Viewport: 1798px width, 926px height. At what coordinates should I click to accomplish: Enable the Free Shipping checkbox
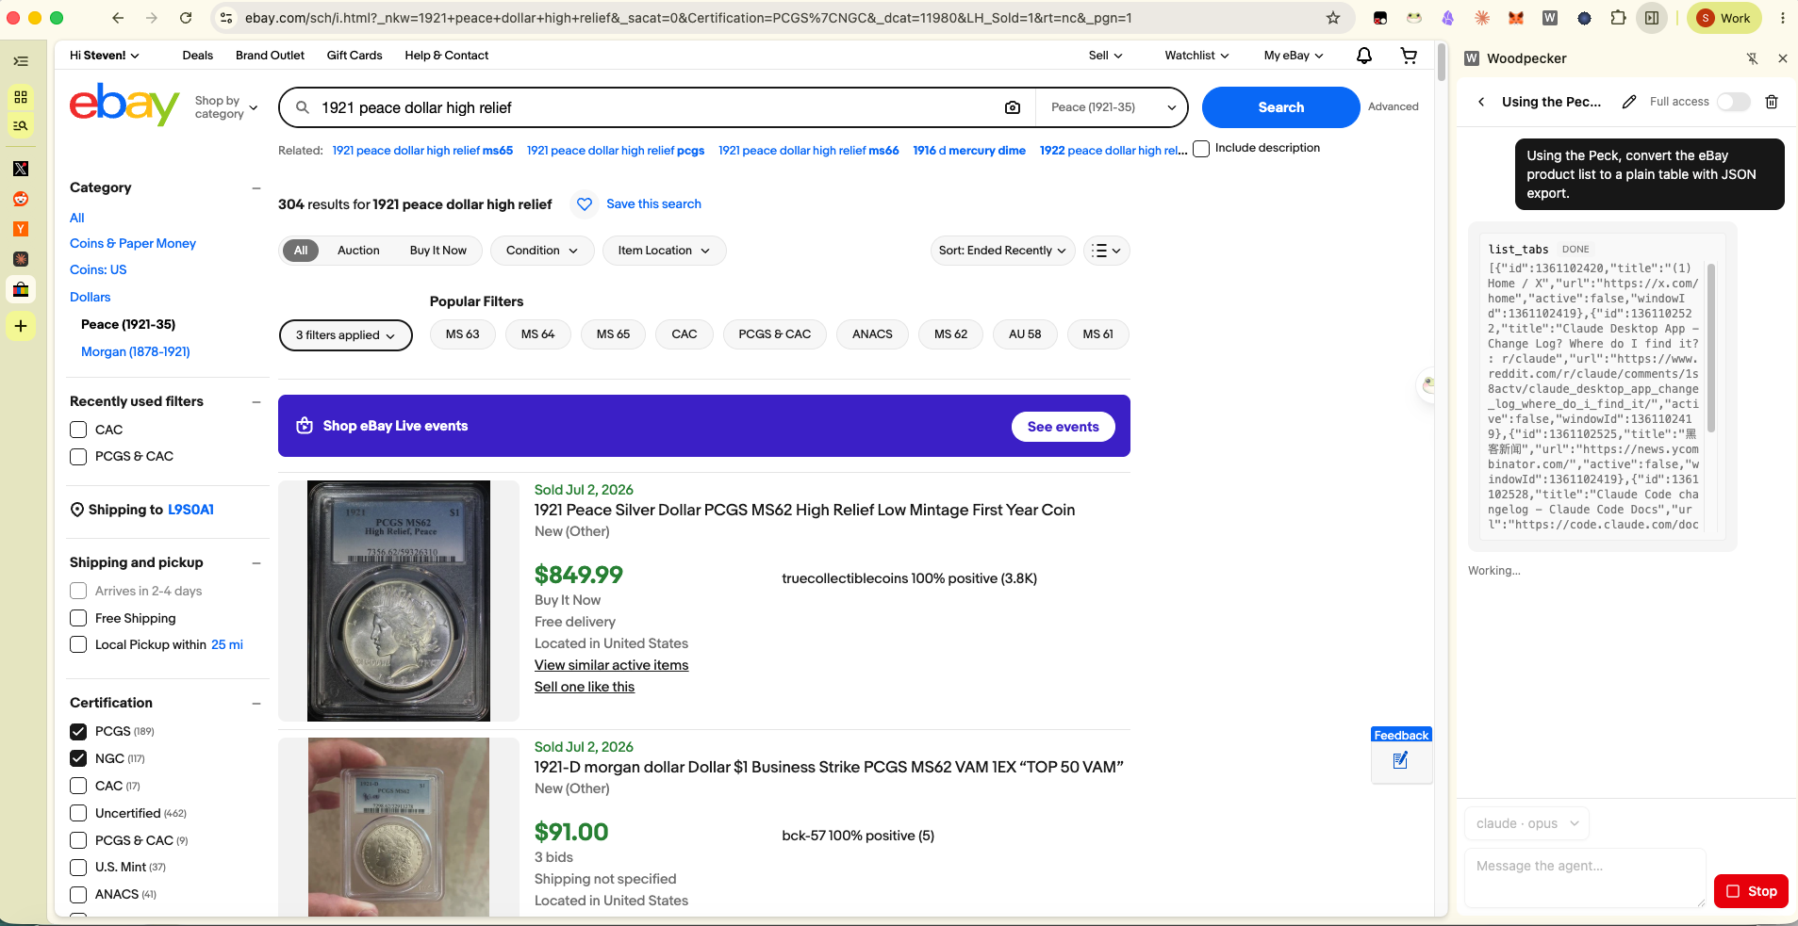click(78, 618)
